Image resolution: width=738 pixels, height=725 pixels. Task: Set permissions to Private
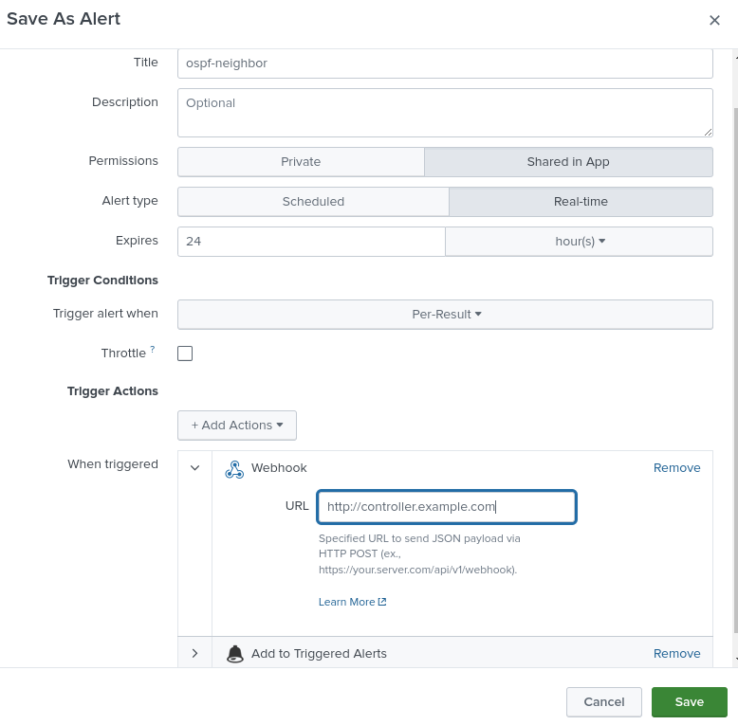point(301,162)
